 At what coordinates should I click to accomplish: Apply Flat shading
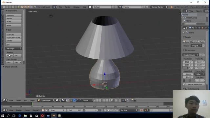(x=17, y=55)
